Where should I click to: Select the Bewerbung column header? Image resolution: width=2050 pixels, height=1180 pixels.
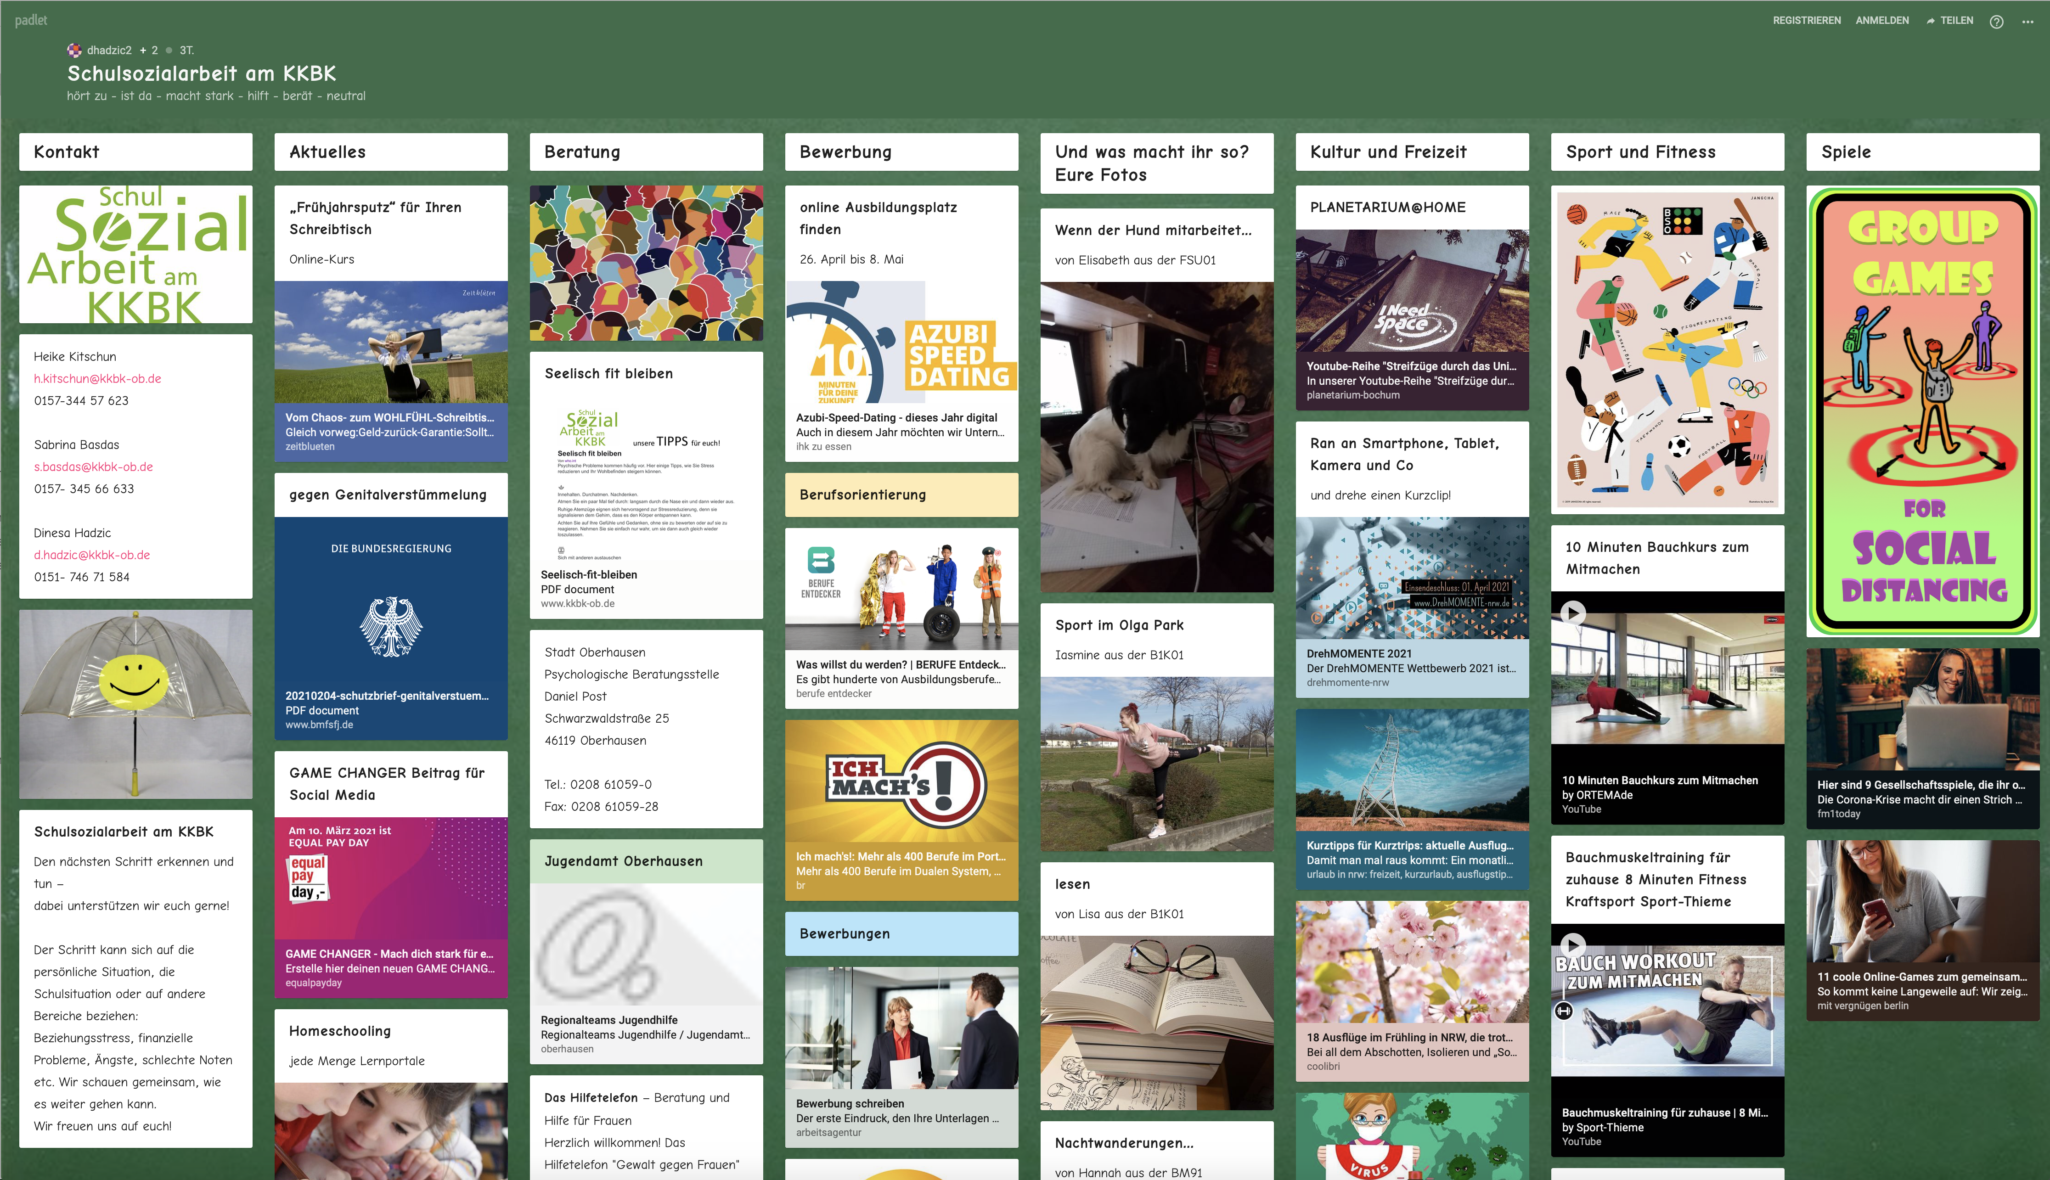point(901,152)
